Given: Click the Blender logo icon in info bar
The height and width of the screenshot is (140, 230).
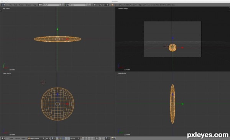Looking at the screenshot, I should pyautogui.click(x=112, y=5).
